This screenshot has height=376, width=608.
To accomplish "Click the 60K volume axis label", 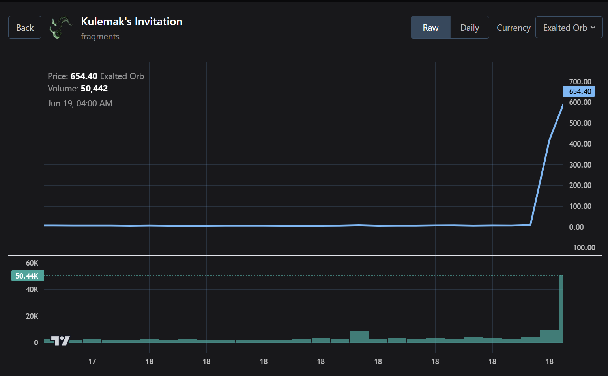I will 32,263.
